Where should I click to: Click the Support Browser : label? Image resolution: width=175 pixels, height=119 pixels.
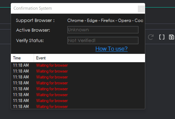click(35, 21)
